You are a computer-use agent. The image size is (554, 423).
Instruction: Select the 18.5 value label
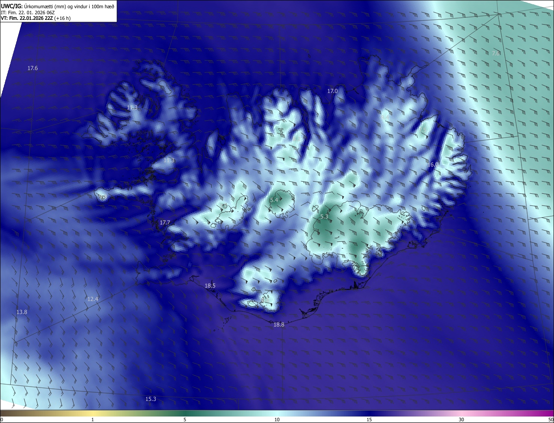210,285
